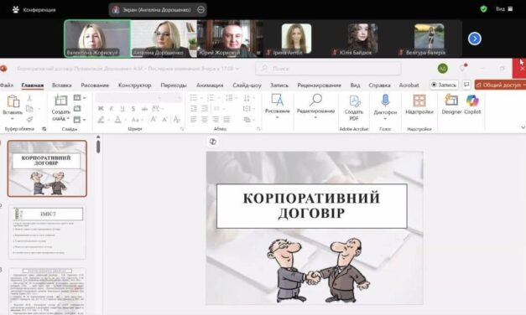Viewport: 526px width, 315px height.
Task: Select Ангеліна Дорошенко video tile
Action: pyautogui.click(x=164, y=39)
